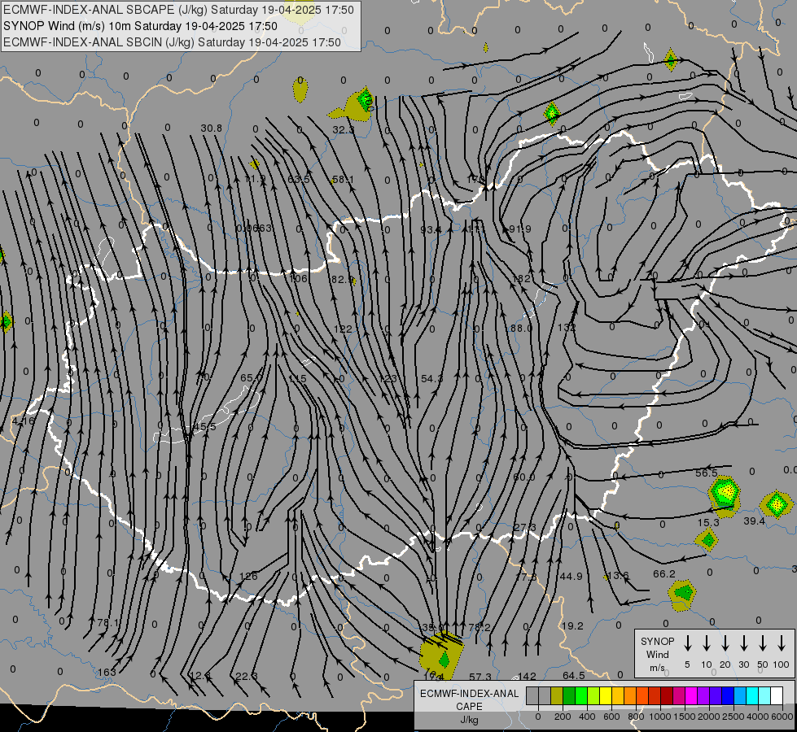Click the 56.5 value on the map
The image size is (797, 732).
click(707, 473)
